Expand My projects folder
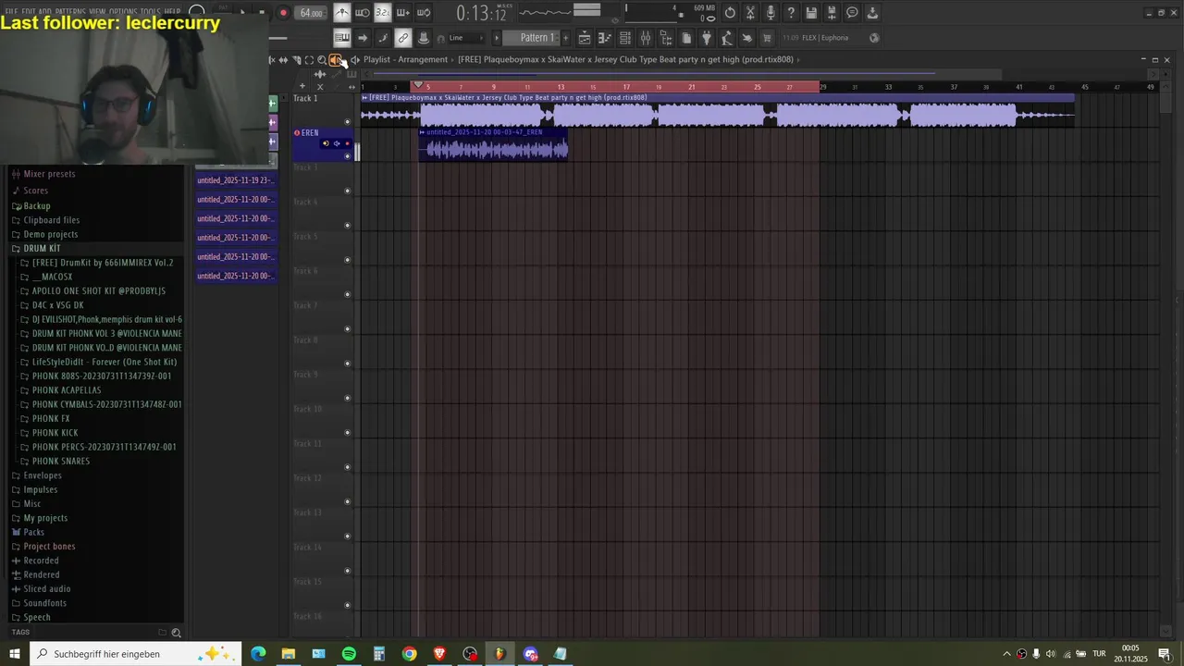 (x=44, y=518)
